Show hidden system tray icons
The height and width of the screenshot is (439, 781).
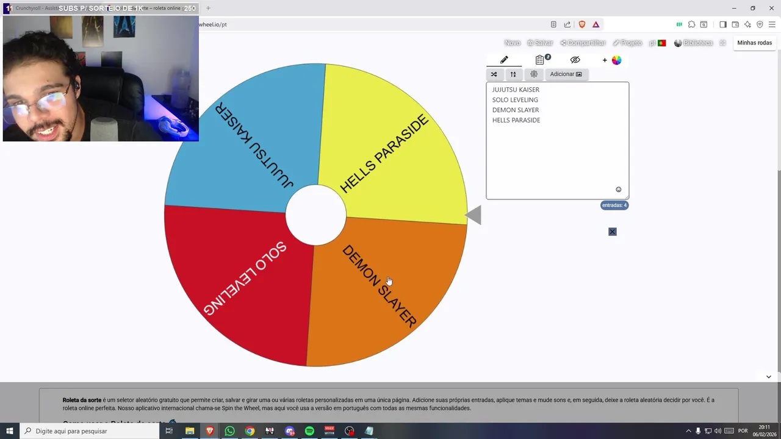pos(688,431)
